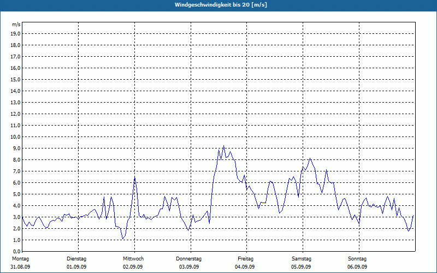The width and height of the screenshot is (437, 273).
Task: Click the date 31.08.09
Action: 20,267
